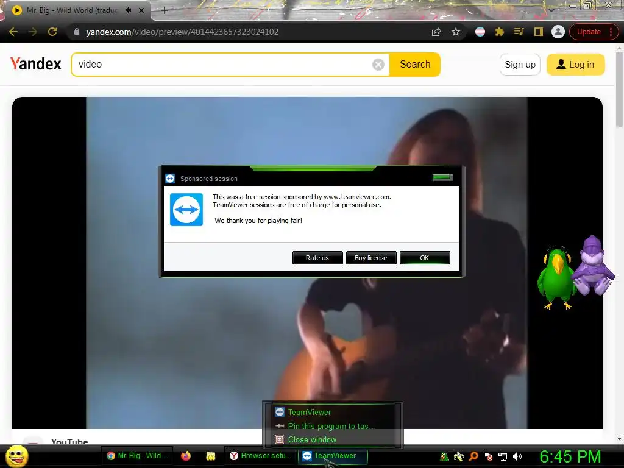
Task: Reload the current page
Action: click(x=52, y=32)
